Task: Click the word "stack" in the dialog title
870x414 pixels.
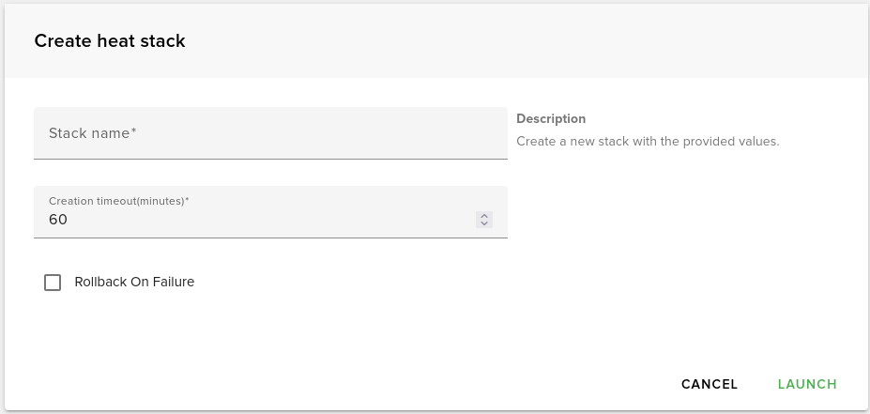Action: [x=165, y=41]
